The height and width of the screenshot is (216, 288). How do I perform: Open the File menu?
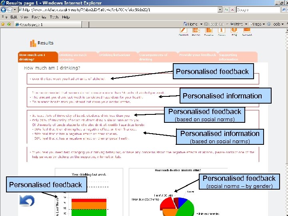coord(4,17)
